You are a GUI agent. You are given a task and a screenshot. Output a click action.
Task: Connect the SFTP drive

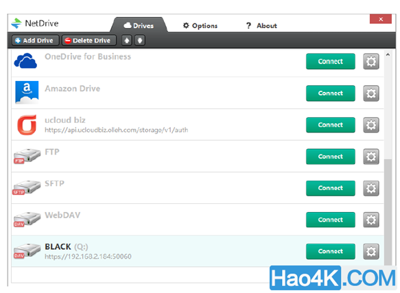pyautogui.click(x=330, y=188)
